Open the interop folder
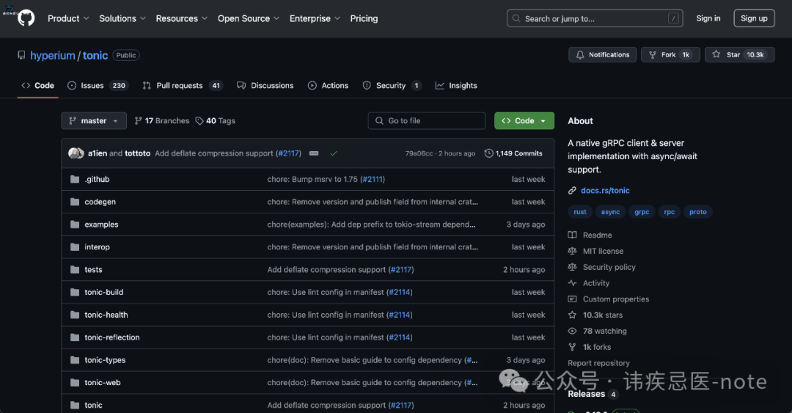This screenshot has height=413, width=792. point(97,246)
